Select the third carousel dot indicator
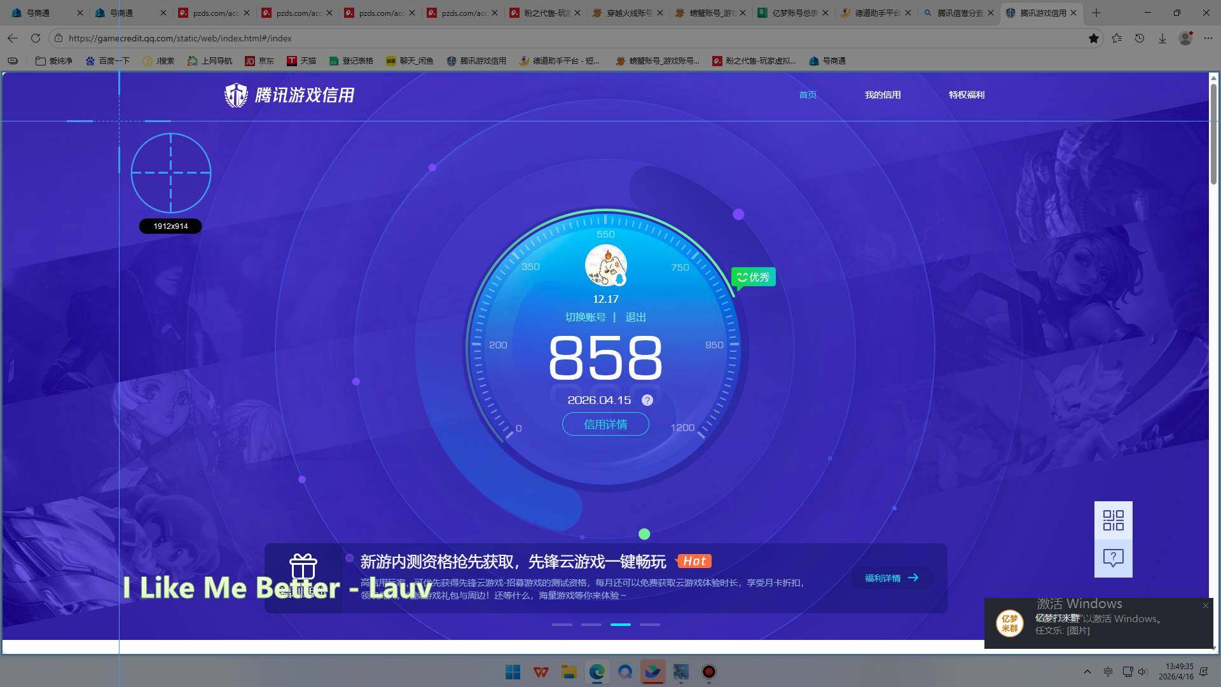The image size is (1221, 687). coord(620,625)
